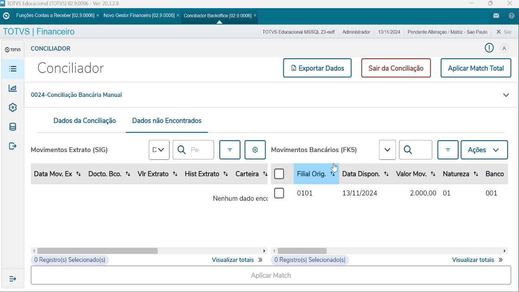The height and width of the screenshot is (292, 519).
Task: Open Visualizar totais under Movimentos Bancários
Action: (478, 260)
